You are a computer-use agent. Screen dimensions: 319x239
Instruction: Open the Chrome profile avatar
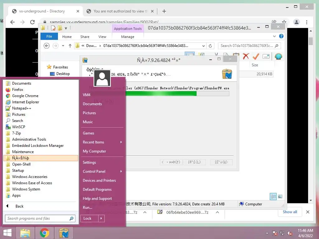(x=297, y=22)
